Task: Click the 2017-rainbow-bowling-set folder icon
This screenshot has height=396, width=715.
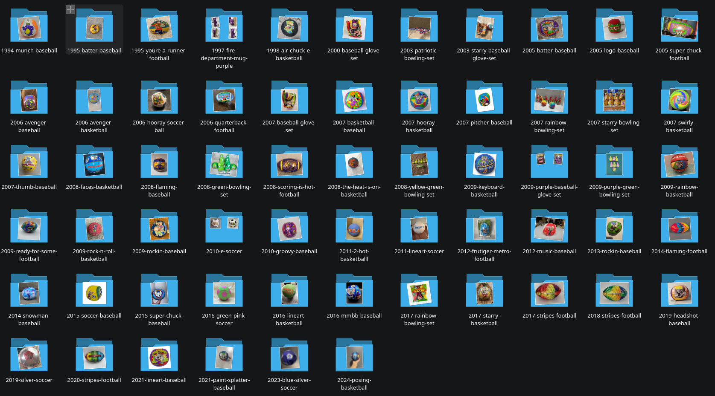Action: coord(419,292)
